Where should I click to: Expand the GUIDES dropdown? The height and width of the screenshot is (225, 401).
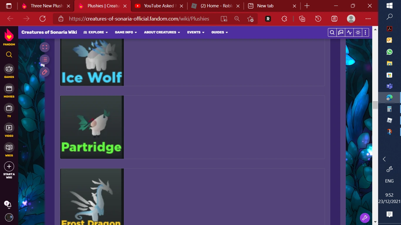(219, 32)
